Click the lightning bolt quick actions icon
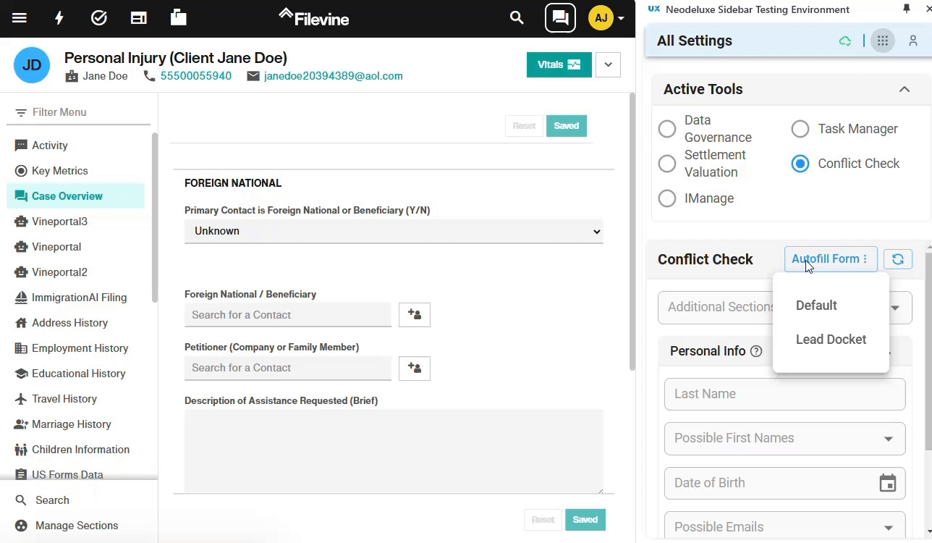Image resolution: width=932 pixels, height=543 pixels. (59, 18)
